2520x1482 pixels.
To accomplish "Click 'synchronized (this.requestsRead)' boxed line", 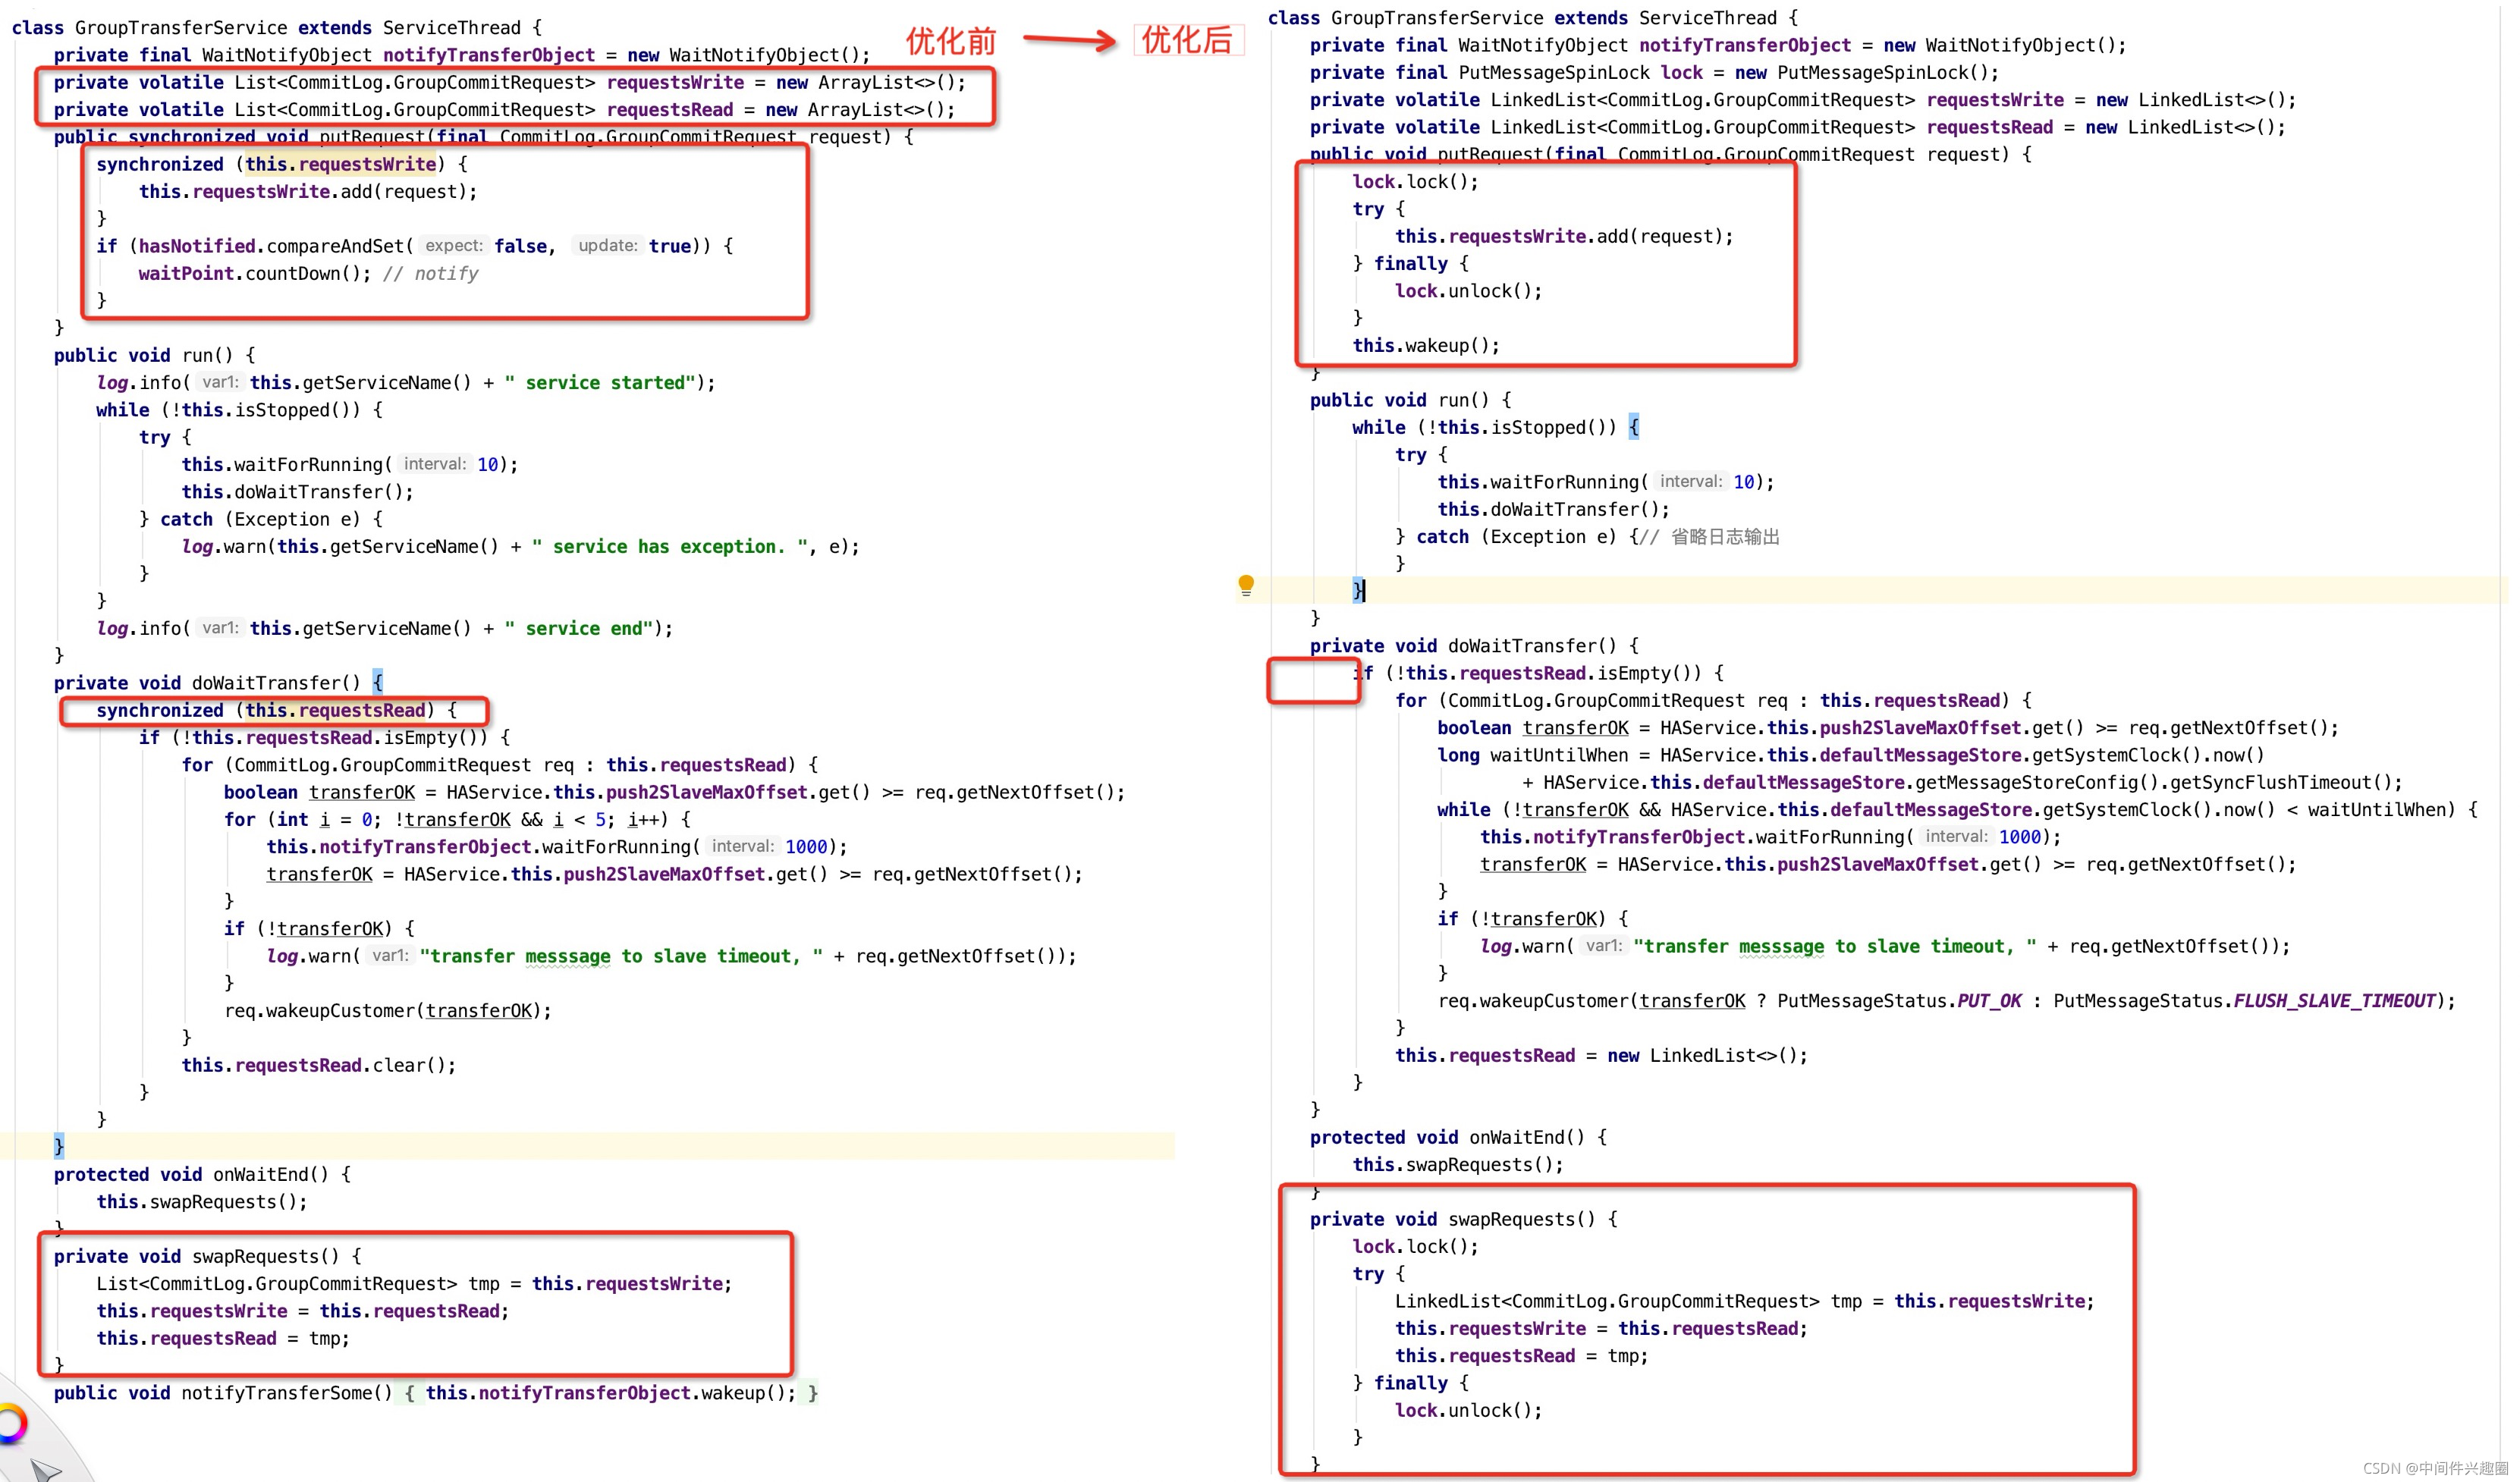I will 265,711.
